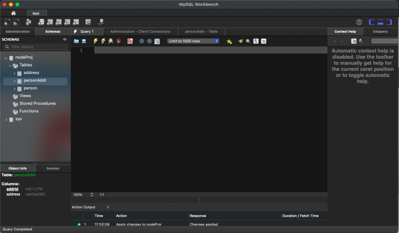Select Stored Procedures in schema tree
This screenshot has width=399, height=233.
pos(37,103)
